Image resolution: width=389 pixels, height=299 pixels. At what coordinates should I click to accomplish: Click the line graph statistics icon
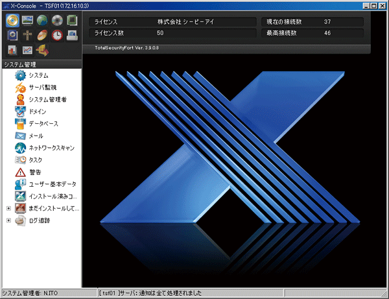coord(27,50)
